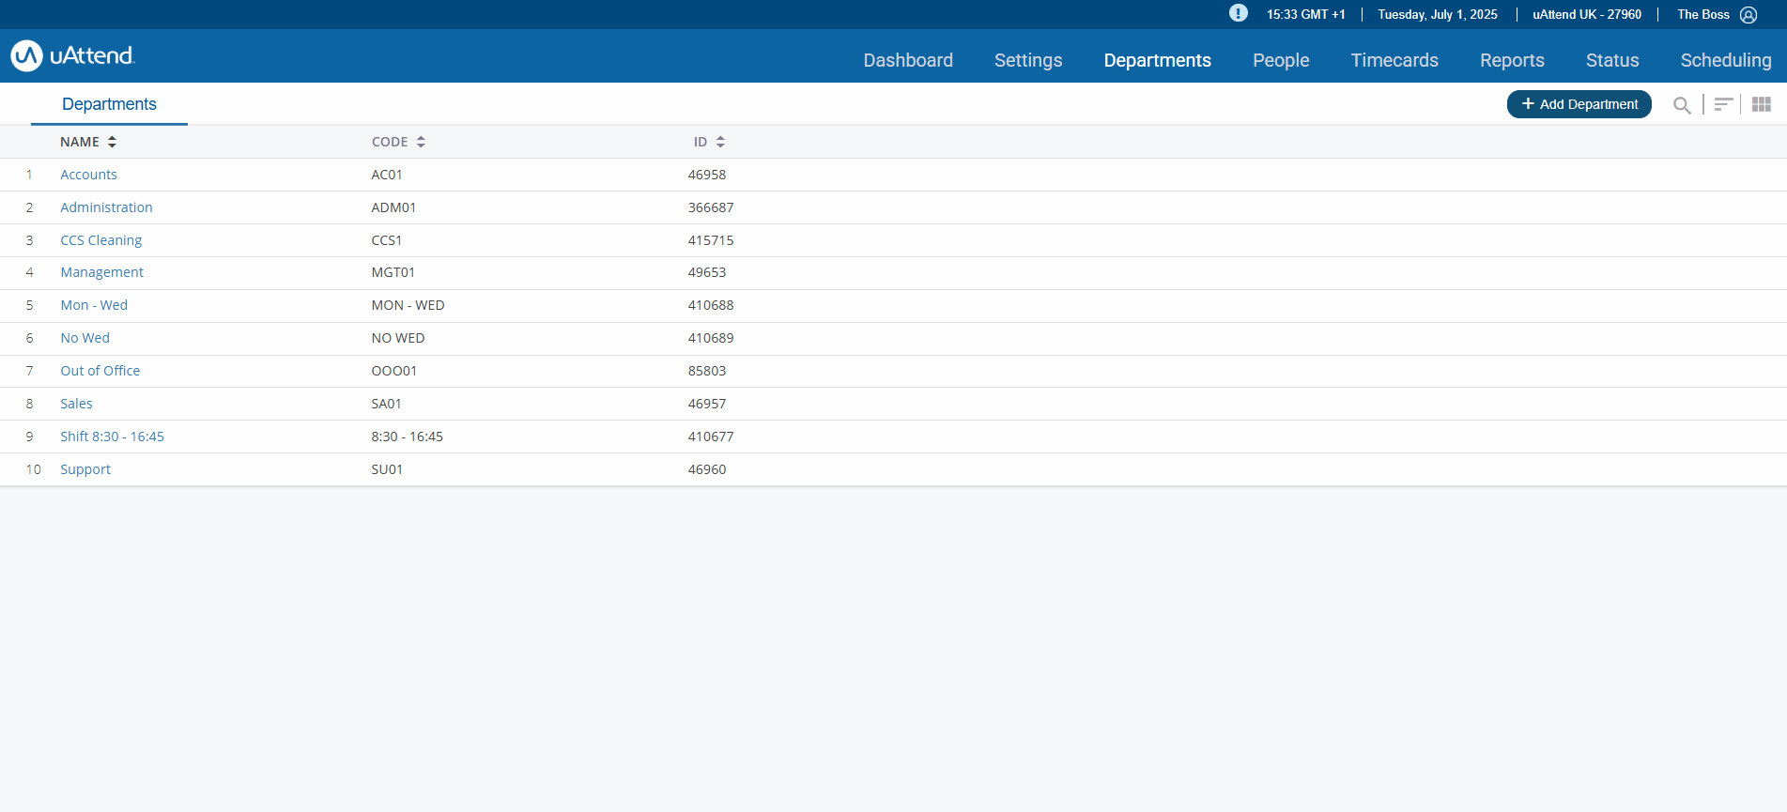This screenshot has width=1787, height=812.
Task: Click the time 15:33 GMT +1
Action: coord(1306,14)
